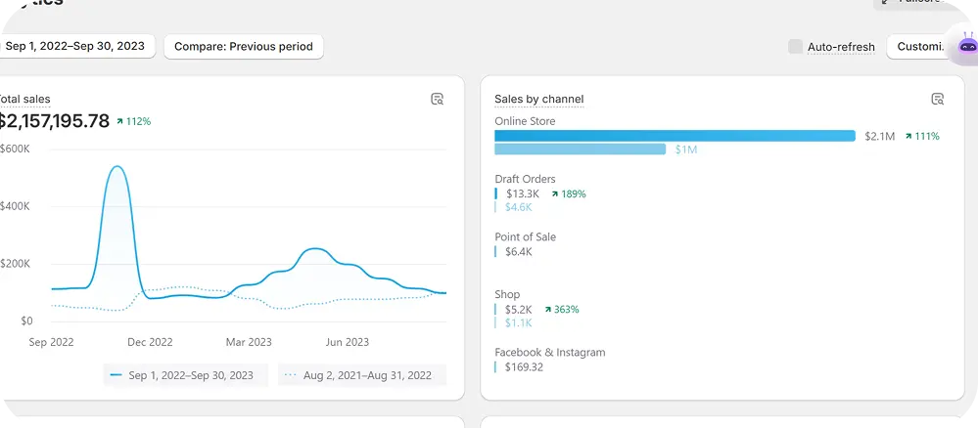
Task: Click the Customize button
Action: [920, 47]
